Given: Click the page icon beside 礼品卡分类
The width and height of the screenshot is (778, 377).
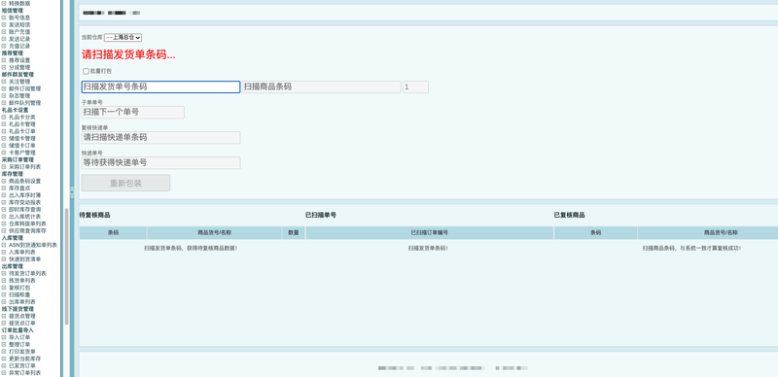Looking at the screenshot, I should click(4, 117).
